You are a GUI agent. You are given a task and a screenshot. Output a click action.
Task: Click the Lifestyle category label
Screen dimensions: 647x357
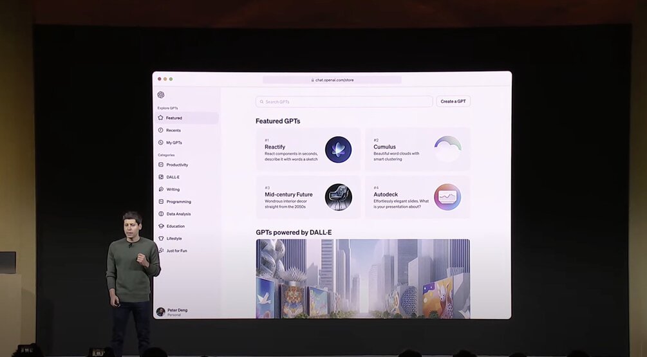tap(174, 239)
